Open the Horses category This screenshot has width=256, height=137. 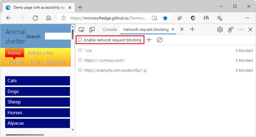pos(37,112)
